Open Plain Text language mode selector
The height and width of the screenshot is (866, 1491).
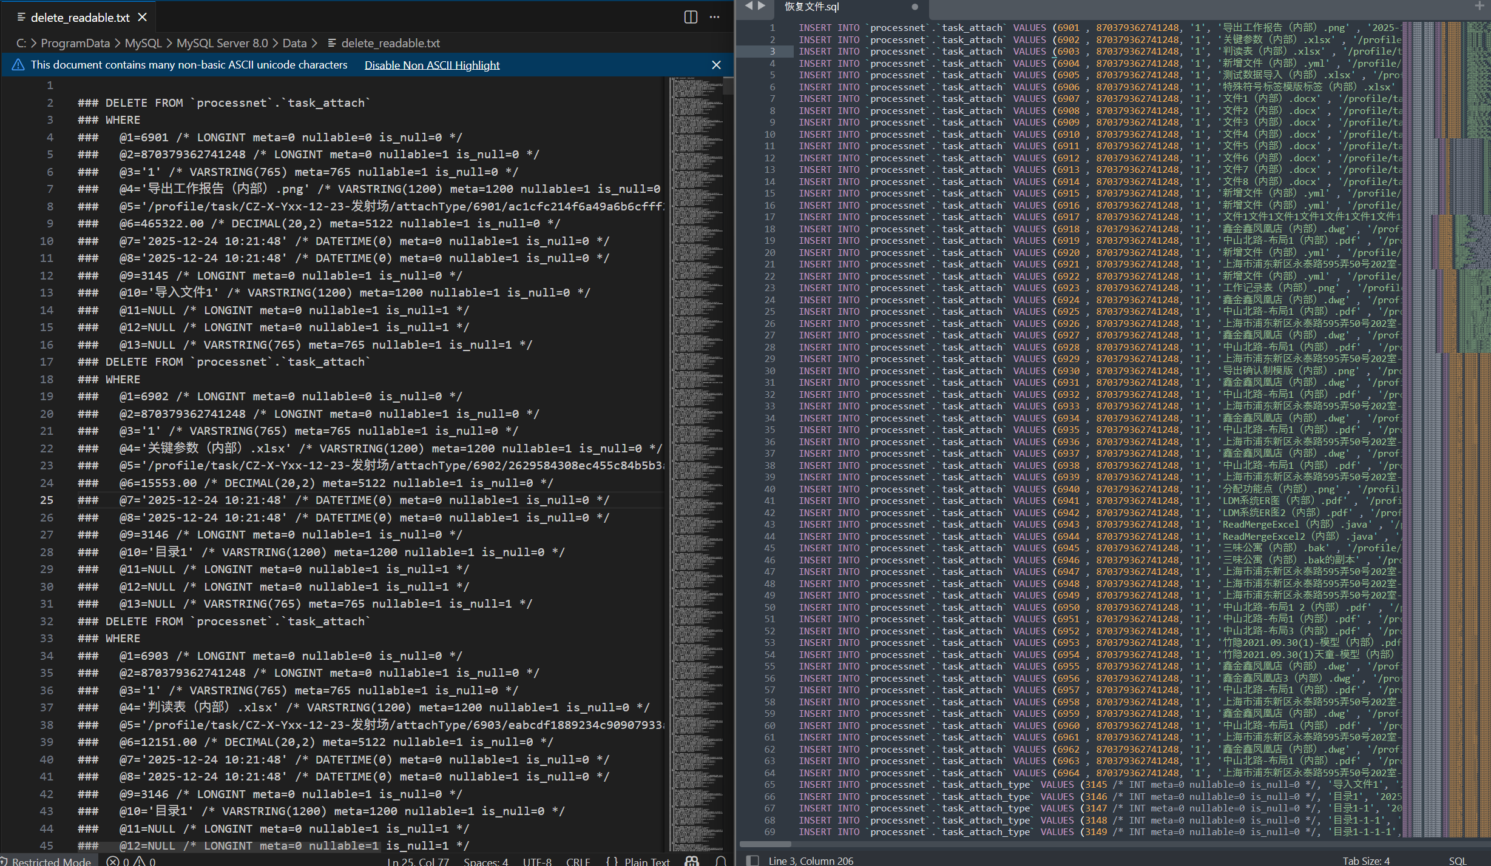(647, 861)
